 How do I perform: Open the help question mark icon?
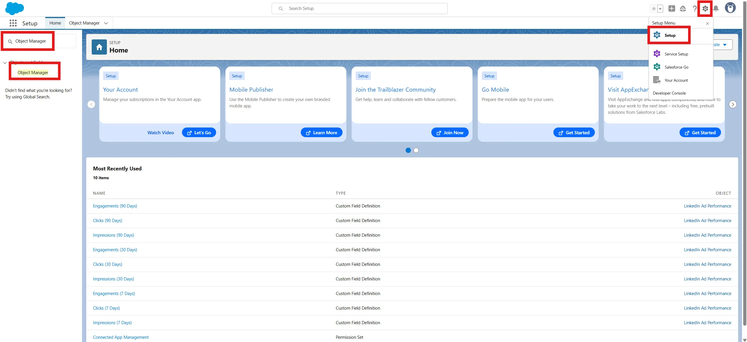(x=694, y=8)
